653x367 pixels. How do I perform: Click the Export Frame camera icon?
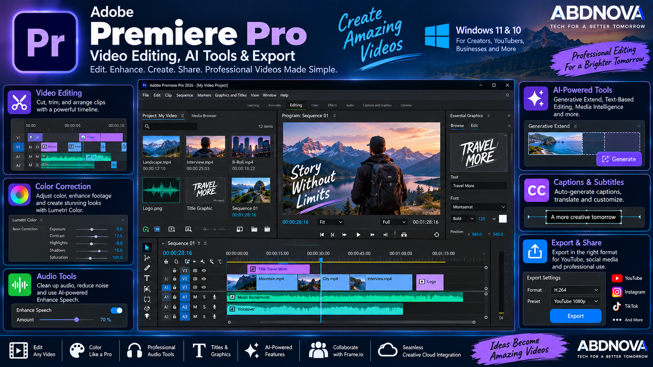(404, 234)
